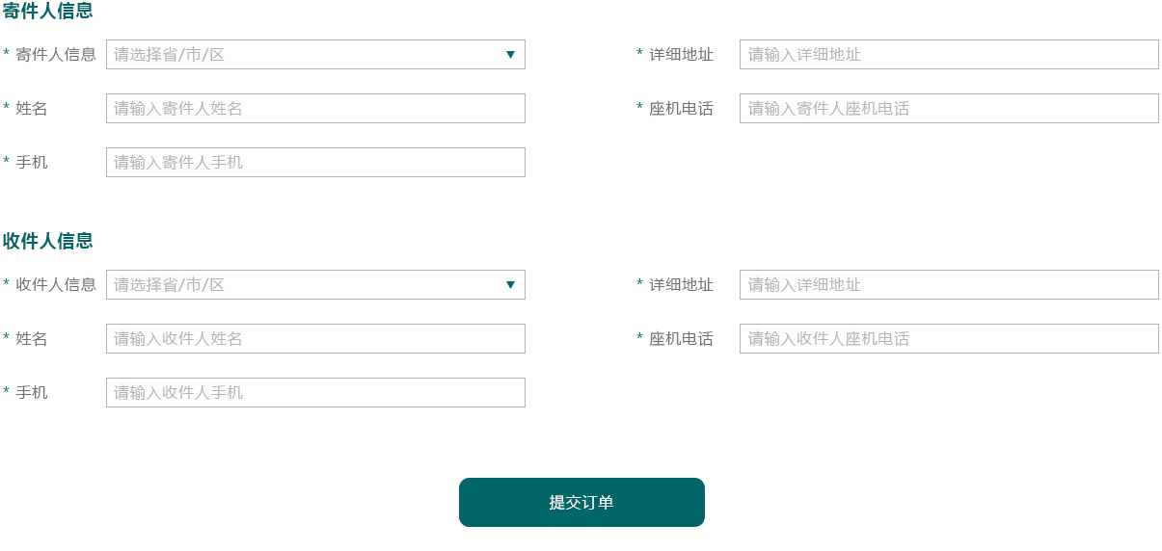Image resolution: width=1162 pixels, height=551 pixels.
Task: Focus the 请输入寄件人姓名 input field
Action: click(315, 108)
